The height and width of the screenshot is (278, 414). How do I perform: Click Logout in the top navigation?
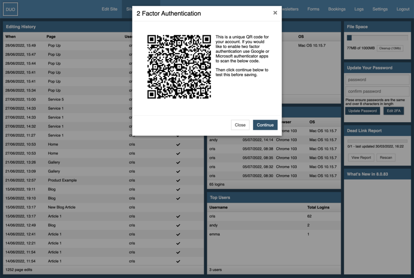(403, 9)
